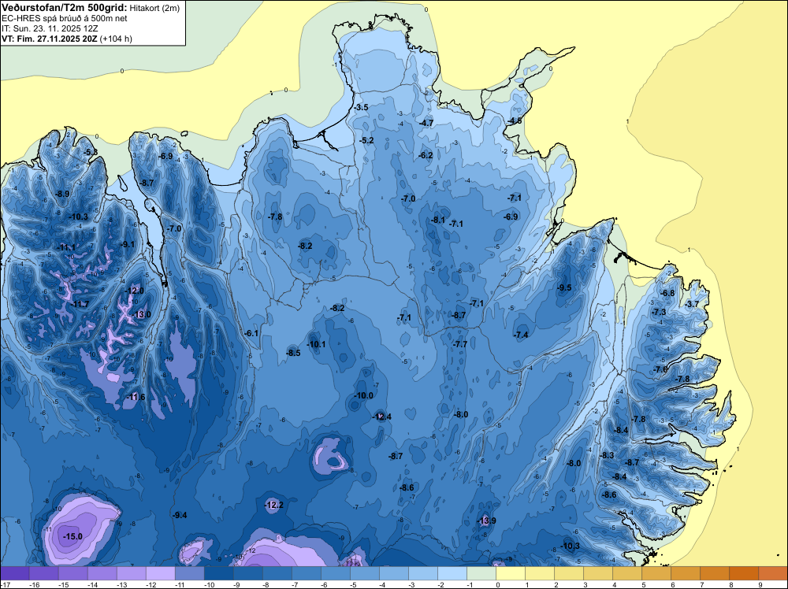The height and width of the screenshot is (589, 788).
Task: Click the -8.5 temperature label
Action: coord(293,353)
